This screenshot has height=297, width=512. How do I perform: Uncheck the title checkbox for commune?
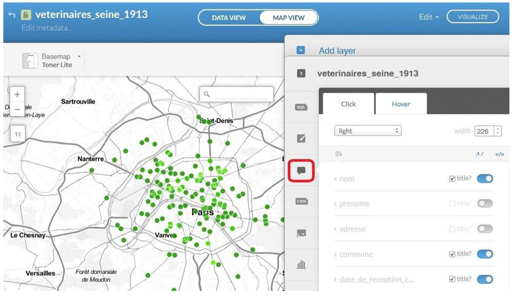(x=452, y=254)
